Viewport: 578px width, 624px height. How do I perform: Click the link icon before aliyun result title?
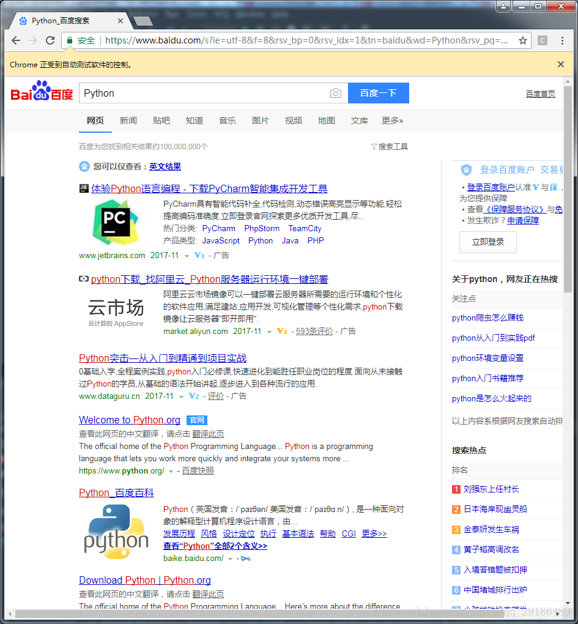tap(84, 279)
